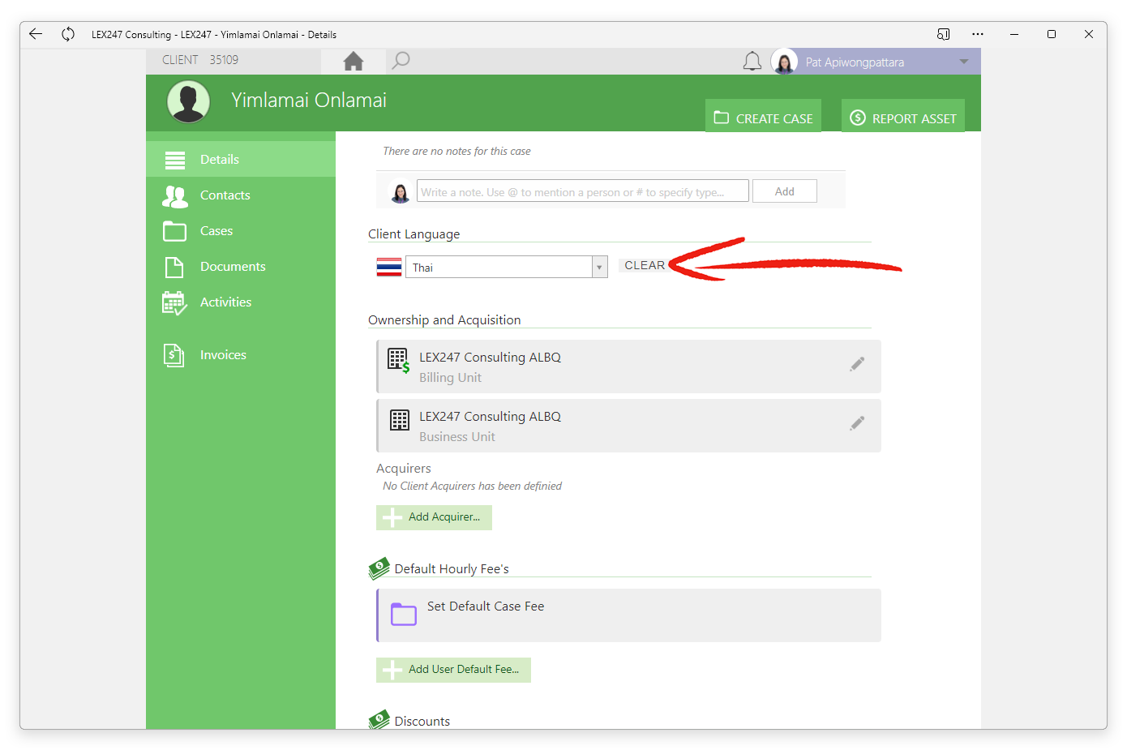This screenshot has width=1127, height=750.
Task: Open the title bar three-dots menu
Action: [978, 34]
